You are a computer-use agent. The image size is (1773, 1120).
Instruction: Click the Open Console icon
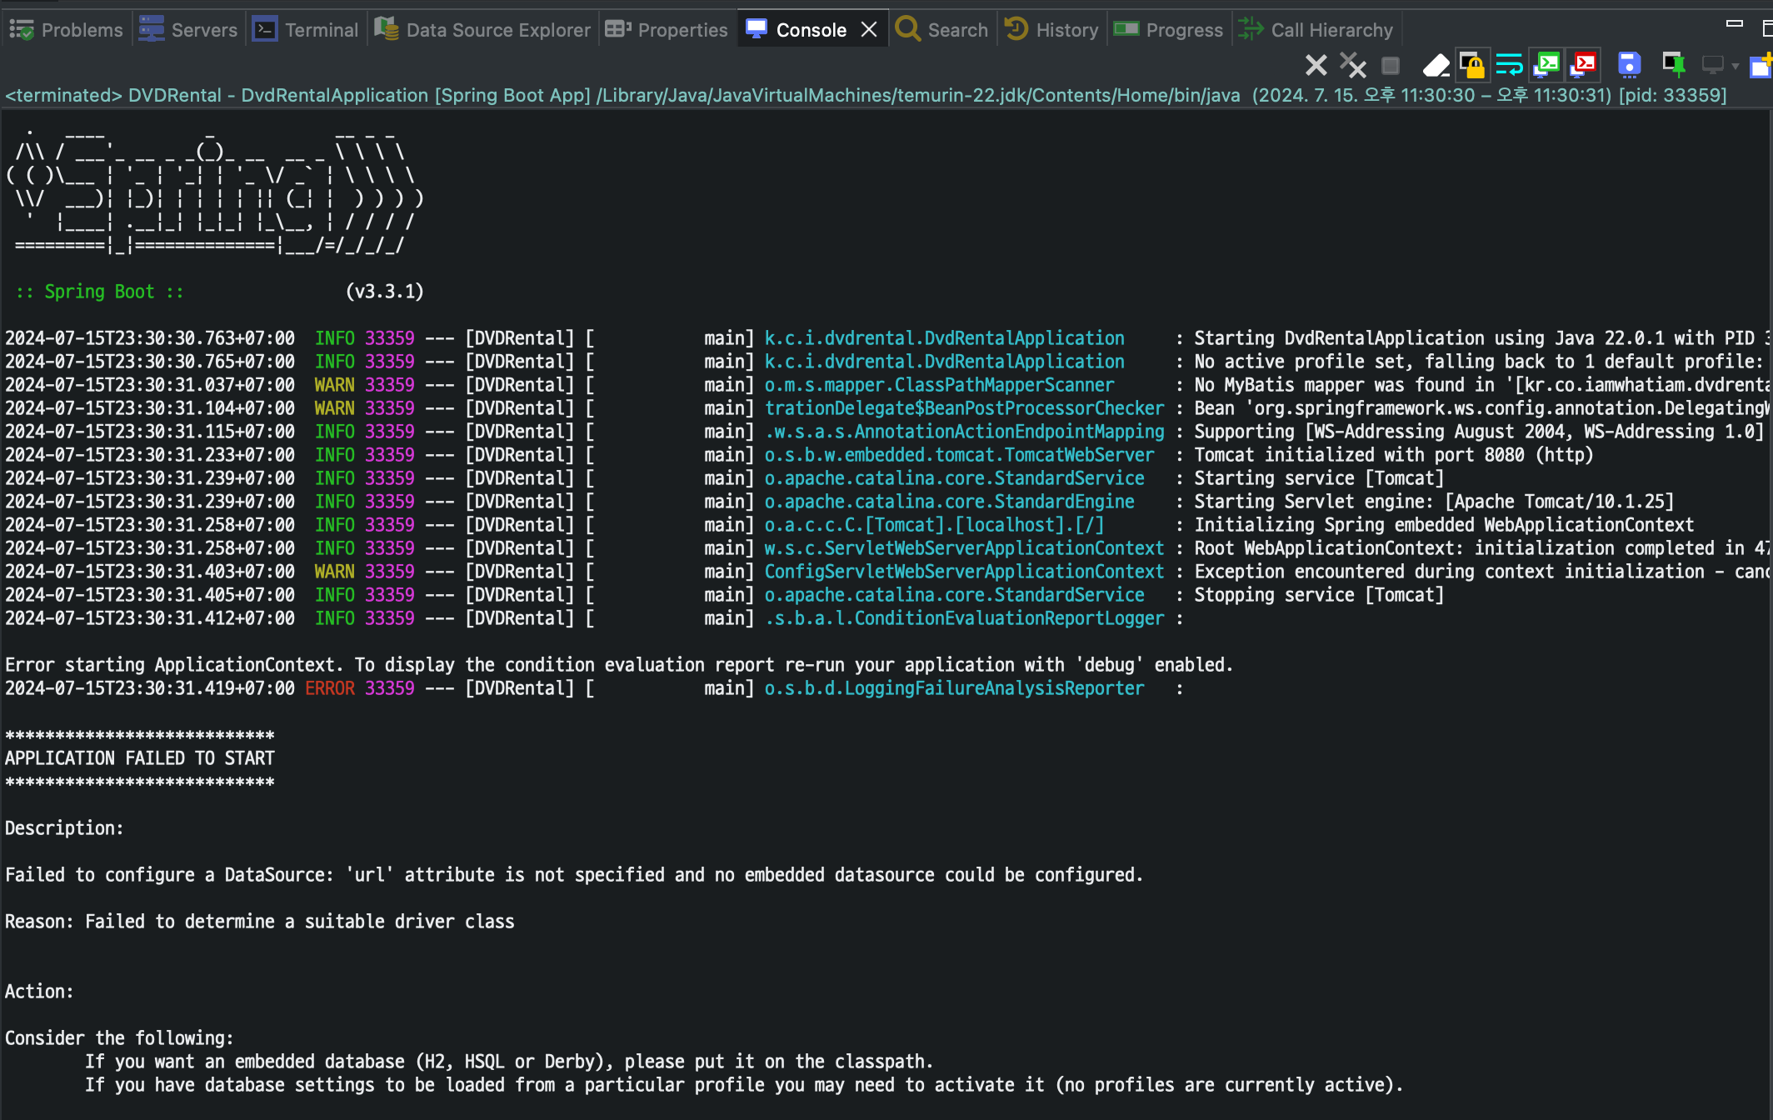click(x=1761, y=65)
